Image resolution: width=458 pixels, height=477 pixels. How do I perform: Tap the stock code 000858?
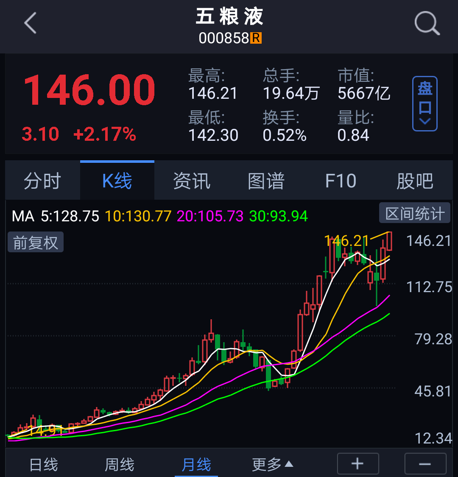click(x=224, y=38)
